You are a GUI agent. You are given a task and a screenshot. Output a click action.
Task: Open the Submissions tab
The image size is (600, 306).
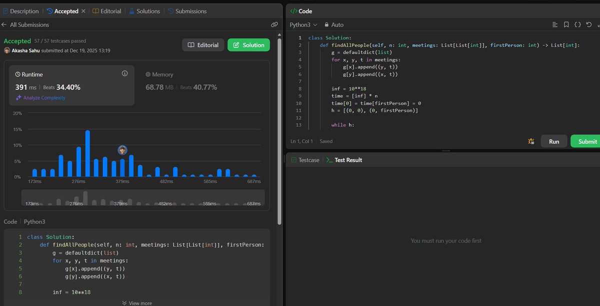point(187,11)
